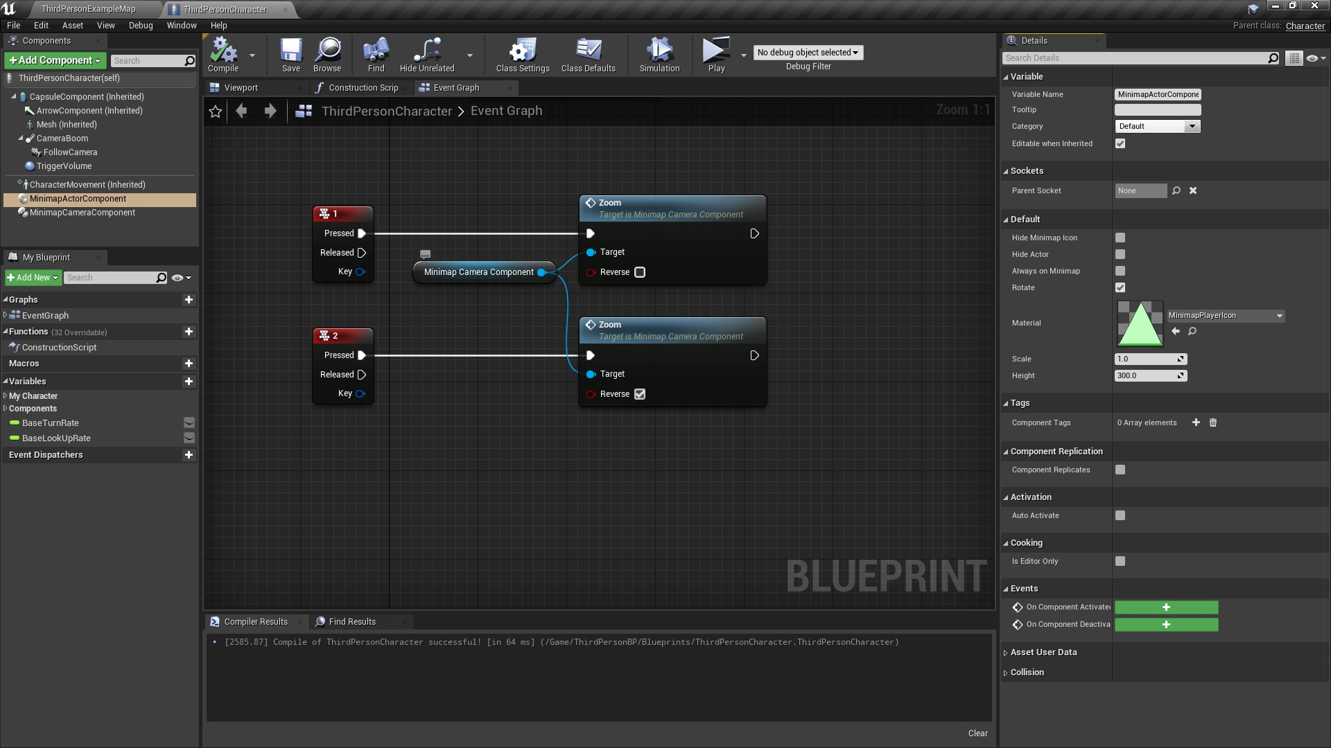Screen dimensions: 1331x748
Task: Clear the Compiler Results log
Action: click(x=977, y=733)
